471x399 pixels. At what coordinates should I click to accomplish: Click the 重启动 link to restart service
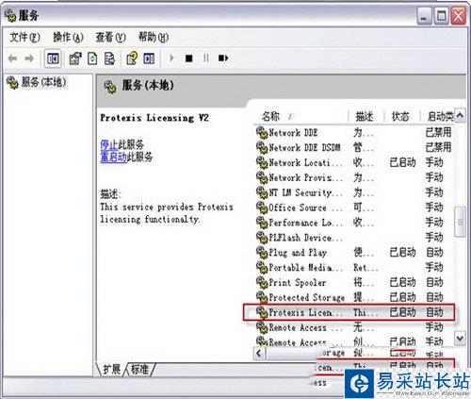click(113, 157)
